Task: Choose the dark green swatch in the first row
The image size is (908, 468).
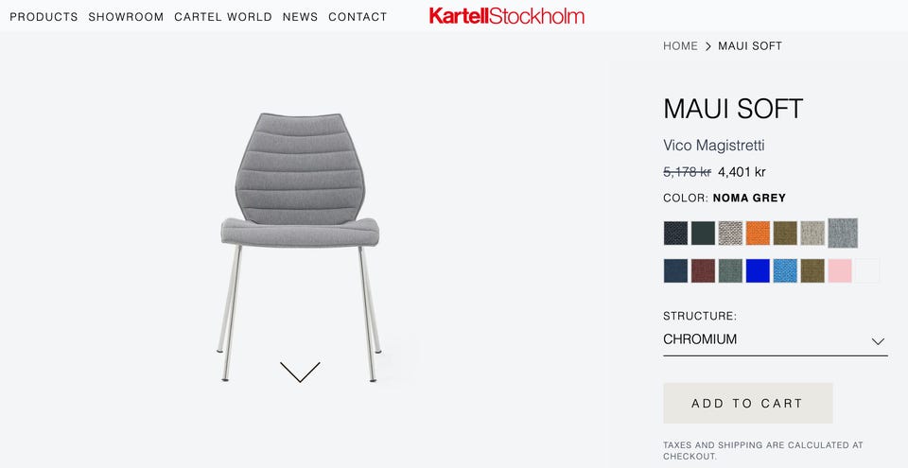Action: 703,233
